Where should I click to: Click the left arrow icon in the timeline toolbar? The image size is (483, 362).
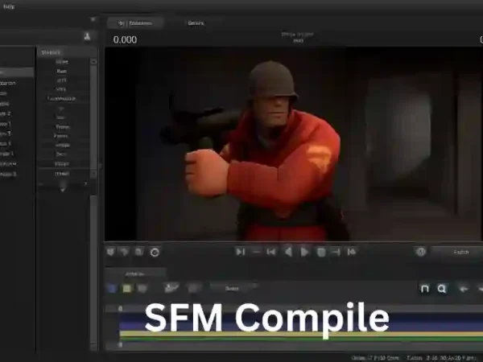(464, 289)
